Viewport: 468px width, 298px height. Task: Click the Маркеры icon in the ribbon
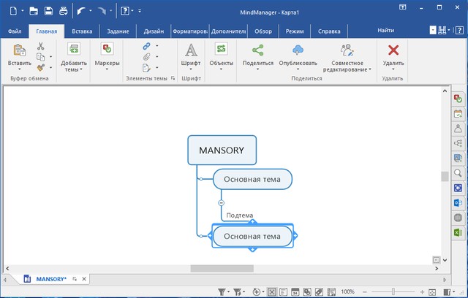coord(107,49)
